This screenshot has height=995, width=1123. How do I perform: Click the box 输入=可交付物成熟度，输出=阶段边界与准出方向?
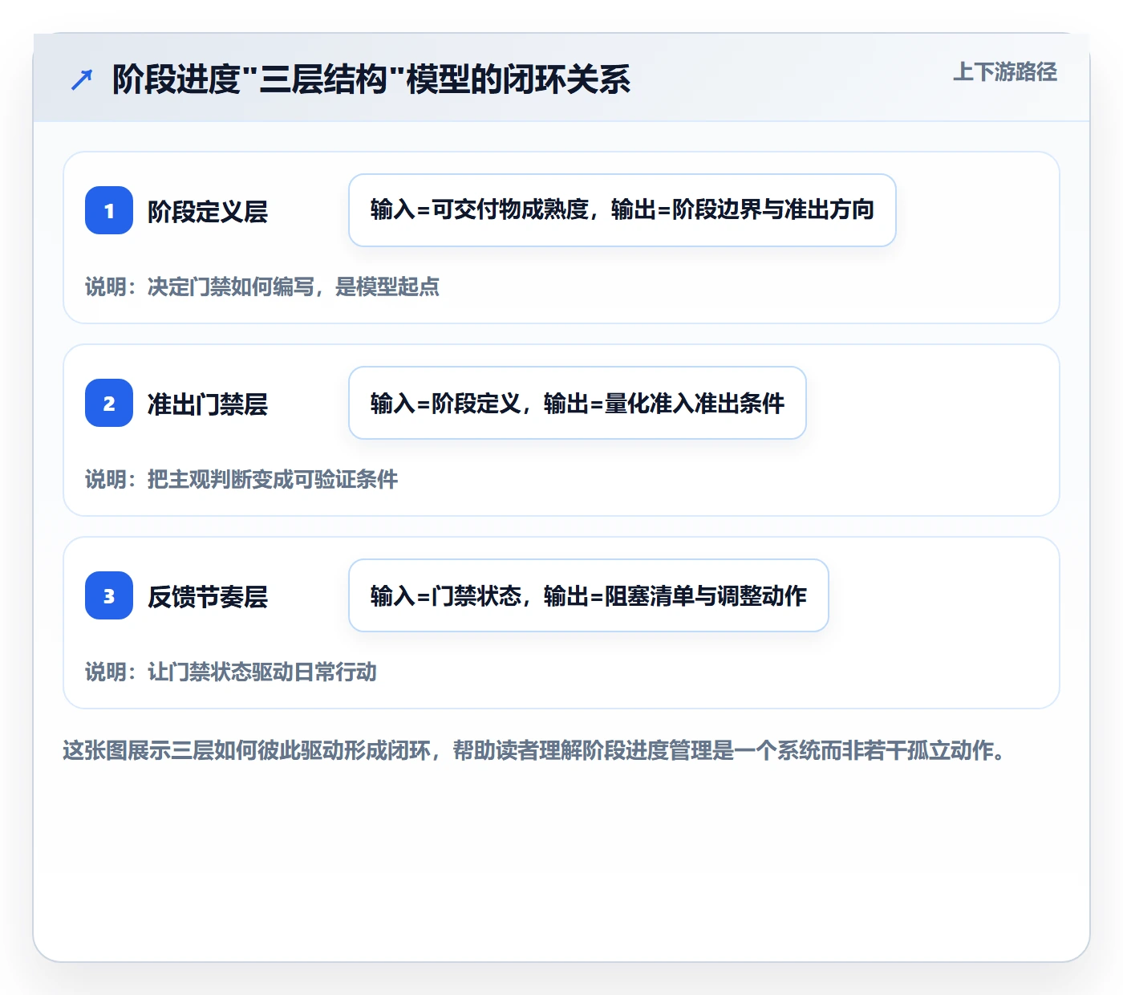(622, 210)
